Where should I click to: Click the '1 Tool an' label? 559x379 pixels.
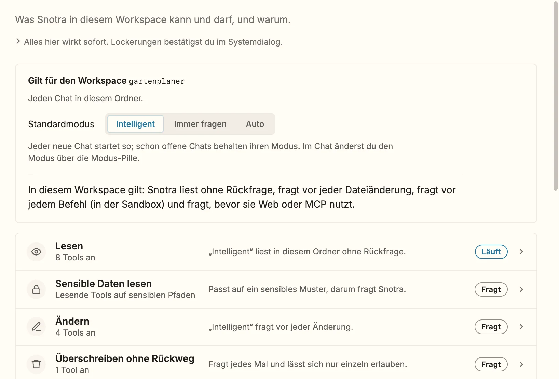72,370
